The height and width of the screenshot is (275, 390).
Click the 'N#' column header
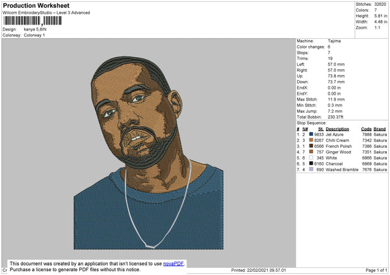(305, 129)
